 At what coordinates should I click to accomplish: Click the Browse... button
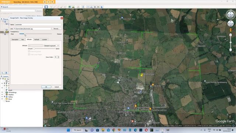click(56, 29)
